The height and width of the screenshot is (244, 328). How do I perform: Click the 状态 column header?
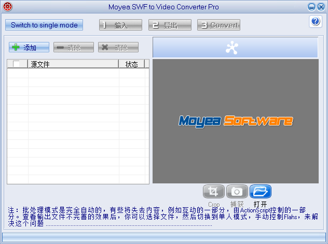[x=132, y=64]
